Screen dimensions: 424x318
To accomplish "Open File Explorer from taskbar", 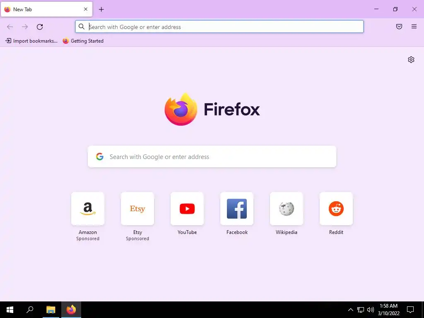I will (x=51, y=310).
